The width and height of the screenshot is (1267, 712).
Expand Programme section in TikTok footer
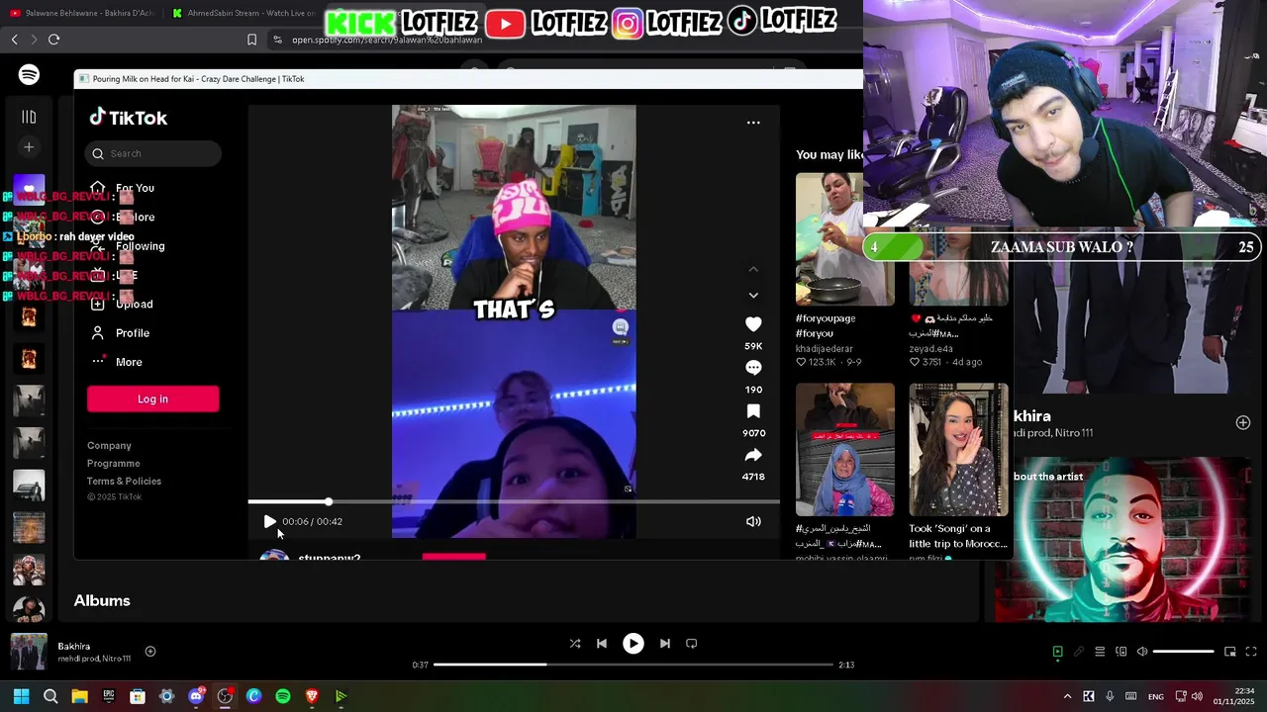pos(114,464)
